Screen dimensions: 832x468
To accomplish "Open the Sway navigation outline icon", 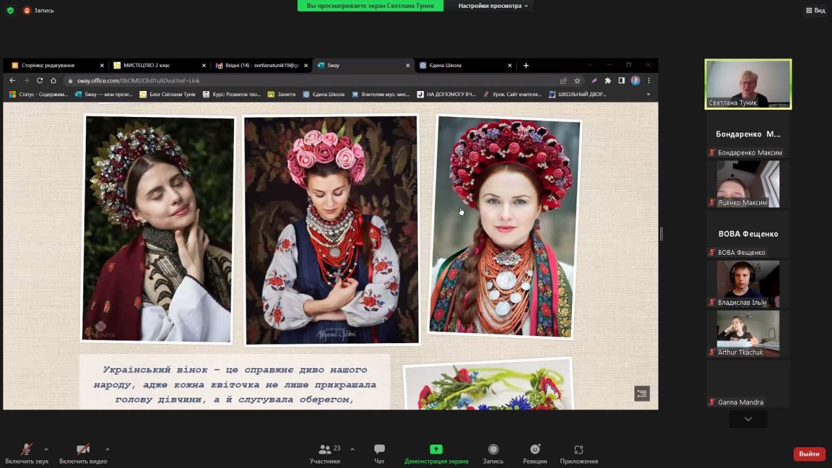I will (x=642, y=393).
